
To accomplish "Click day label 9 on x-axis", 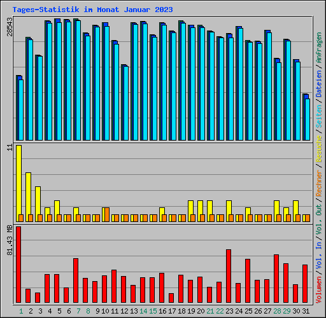I will pyautogui.click(x=97, y=311).
